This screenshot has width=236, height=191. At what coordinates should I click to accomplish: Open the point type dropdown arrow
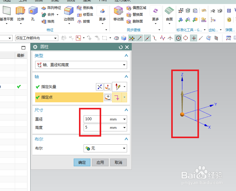click(124, 97)
